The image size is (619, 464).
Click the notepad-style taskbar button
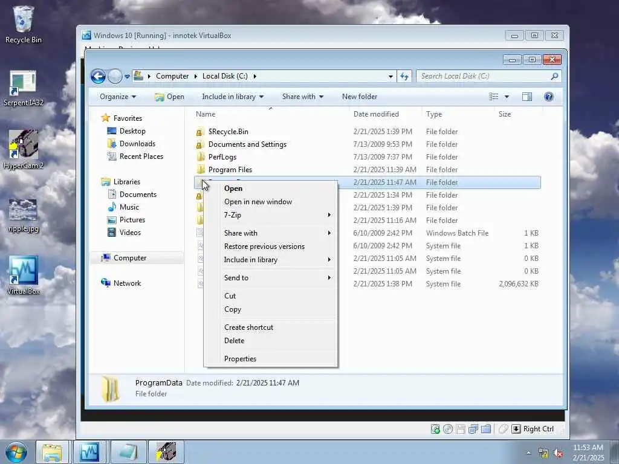pos(128,452)
